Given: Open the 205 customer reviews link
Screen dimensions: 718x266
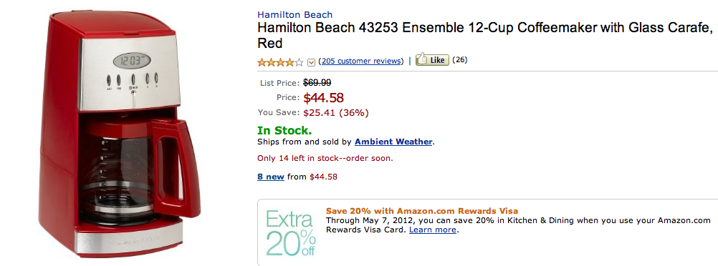Looking at the screenshot, I should pos(361,61).
